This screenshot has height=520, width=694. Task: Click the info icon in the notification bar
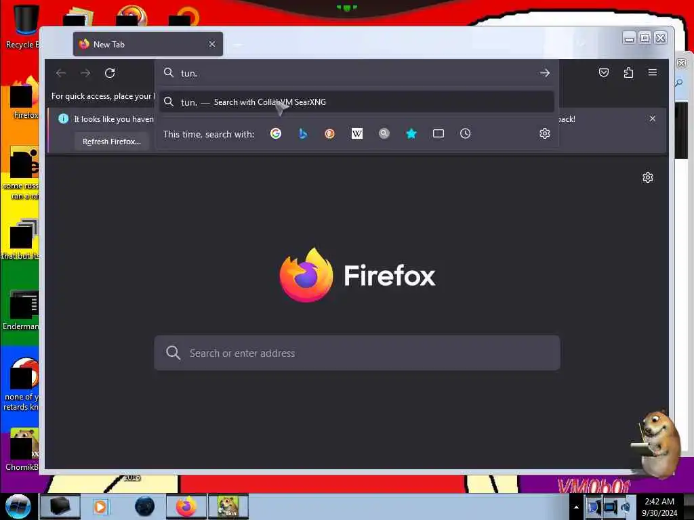tap(63, 118)
